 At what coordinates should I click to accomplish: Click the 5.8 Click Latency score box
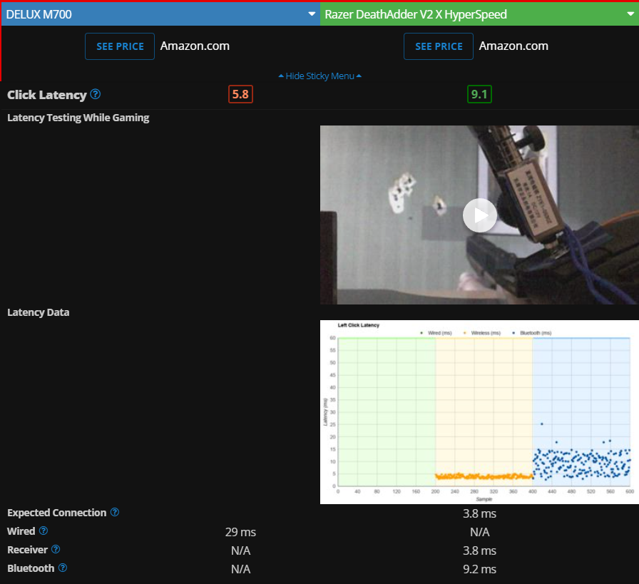(240, 94)
